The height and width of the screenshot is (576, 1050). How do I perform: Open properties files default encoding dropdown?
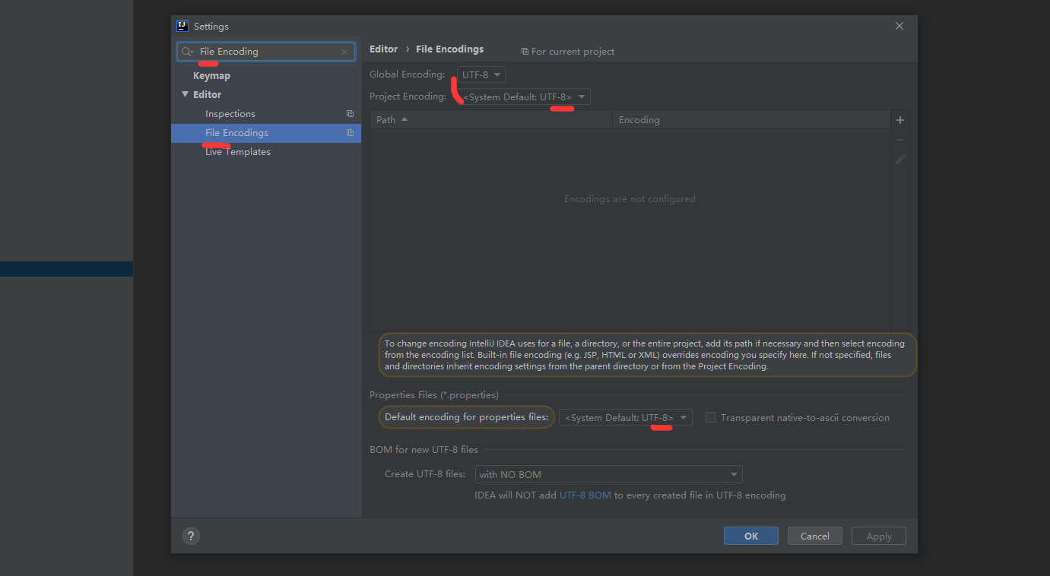625,417
